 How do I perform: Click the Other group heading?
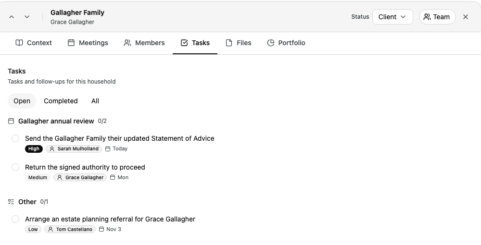click(27, 202)
